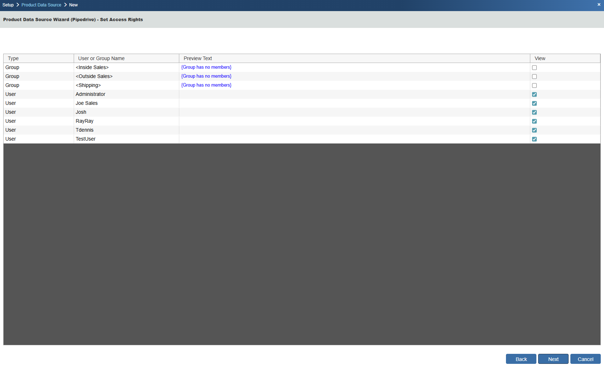Sort by the Type column header
Image resolution: width=604 pixels, height=366 pixels.
point(13,58)
